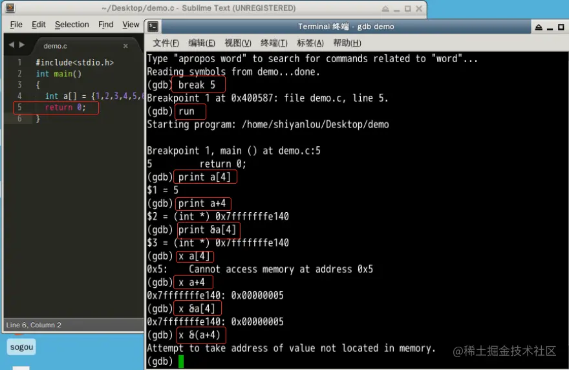Open Find menu in Sublime Text
The width and height of the screenshot is (569, 370).
105,25
